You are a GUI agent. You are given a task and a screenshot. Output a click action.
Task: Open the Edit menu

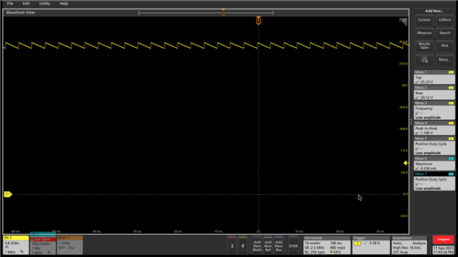[26, 4]
